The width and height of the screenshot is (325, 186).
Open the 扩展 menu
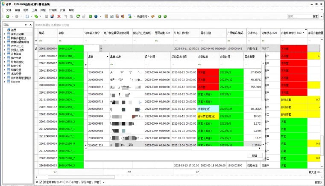tap(63, 10)
